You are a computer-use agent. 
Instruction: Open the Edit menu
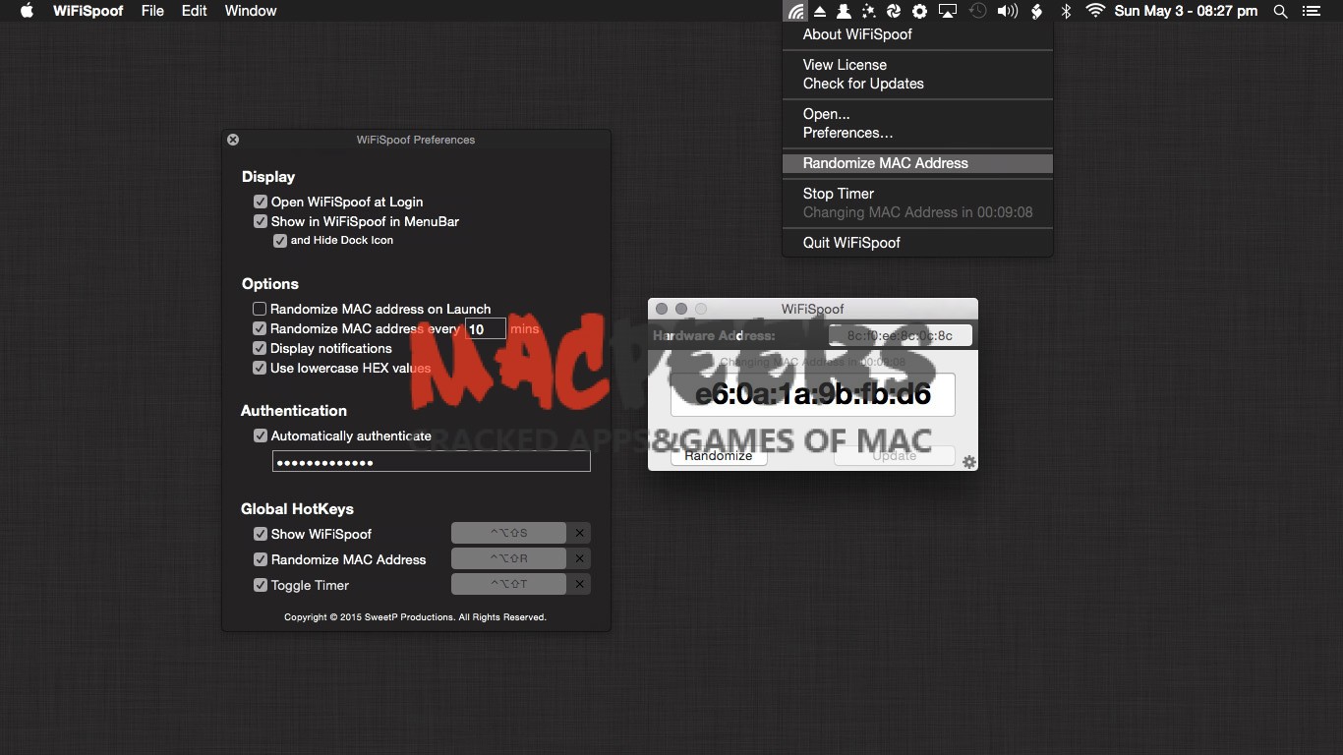tap(195, 11)
